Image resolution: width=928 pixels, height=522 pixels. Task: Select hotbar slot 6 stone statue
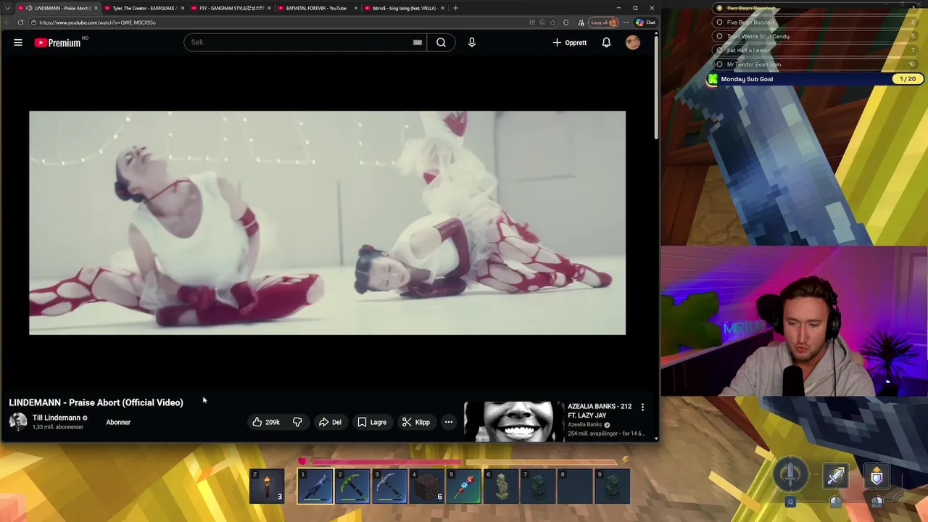coord(501,486)
